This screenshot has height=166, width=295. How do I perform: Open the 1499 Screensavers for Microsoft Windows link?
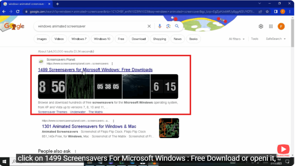(95, 70)
